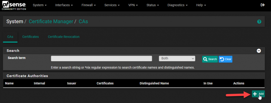The width and height of the screenshot is (271, 103).
Task: Click the Clear button with the undo icon
Action: (x=225, y=59)
